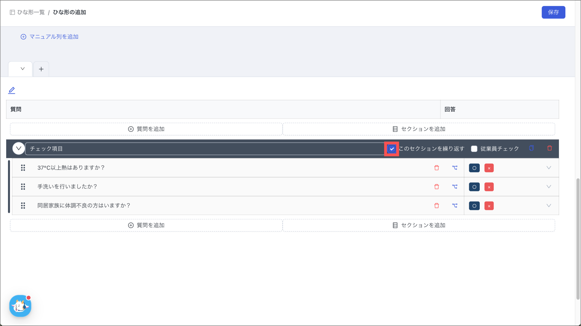The width and height of the screenshot is (581, 326).
Task: Expand answer dropdown for 同居家族 question
Action: point(549,206)
